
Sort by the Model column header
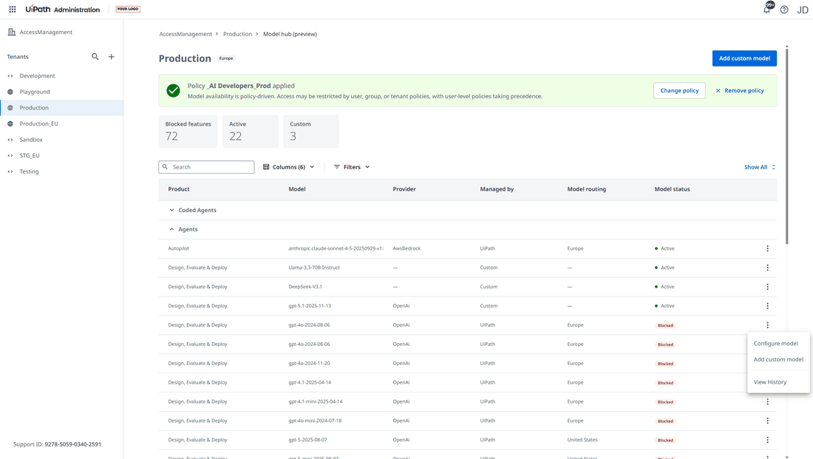[297, 189]
